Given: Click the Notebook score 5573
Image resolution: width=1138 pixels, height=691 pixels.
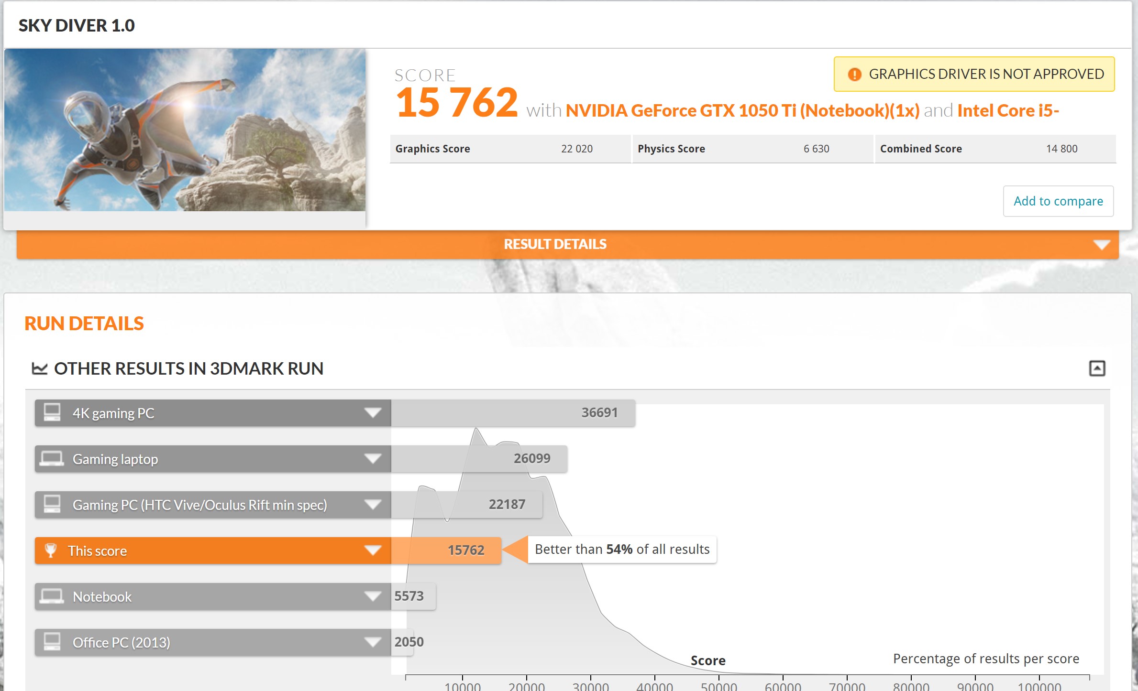Looking at the screenshot, I should click(x=409, y=596).
